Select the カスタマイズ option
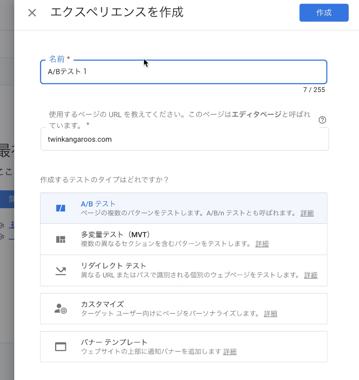 183,309
